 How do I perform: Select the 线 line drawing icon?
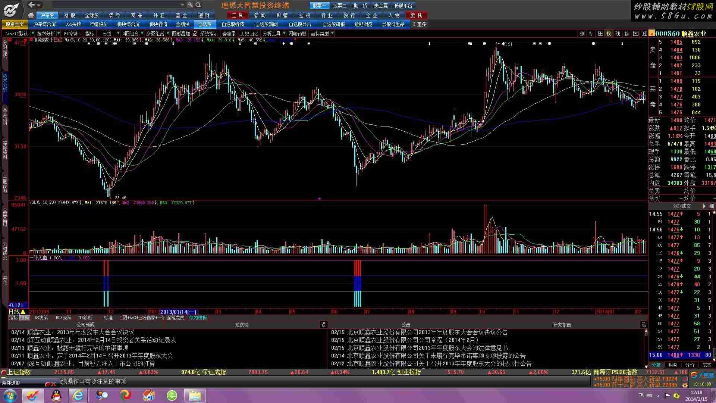coord(618,34)
